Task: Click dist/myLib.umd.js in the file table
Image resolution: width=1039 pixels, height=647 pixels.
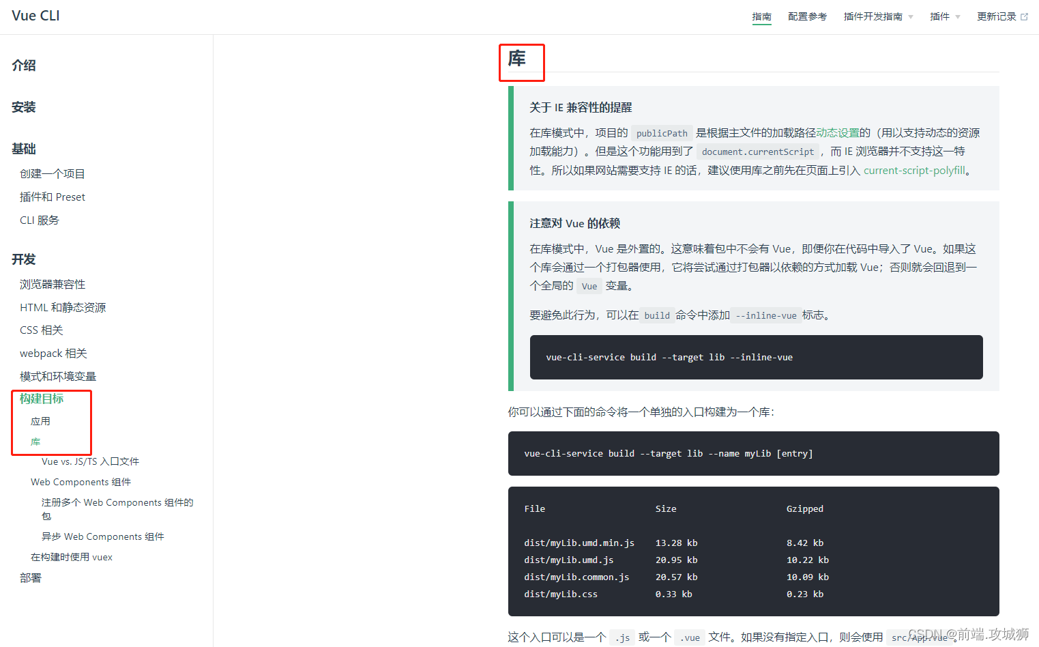Action: [569, 560]
